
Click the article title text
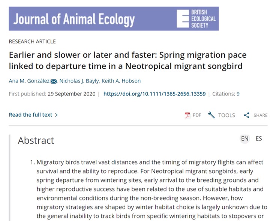[x=127, y=61]
